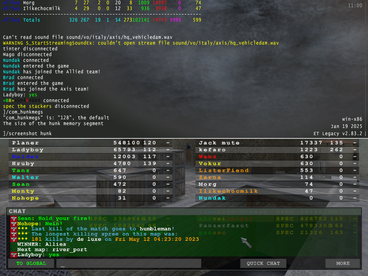Select player Monty in the scoreboard

tap(91, 191)
